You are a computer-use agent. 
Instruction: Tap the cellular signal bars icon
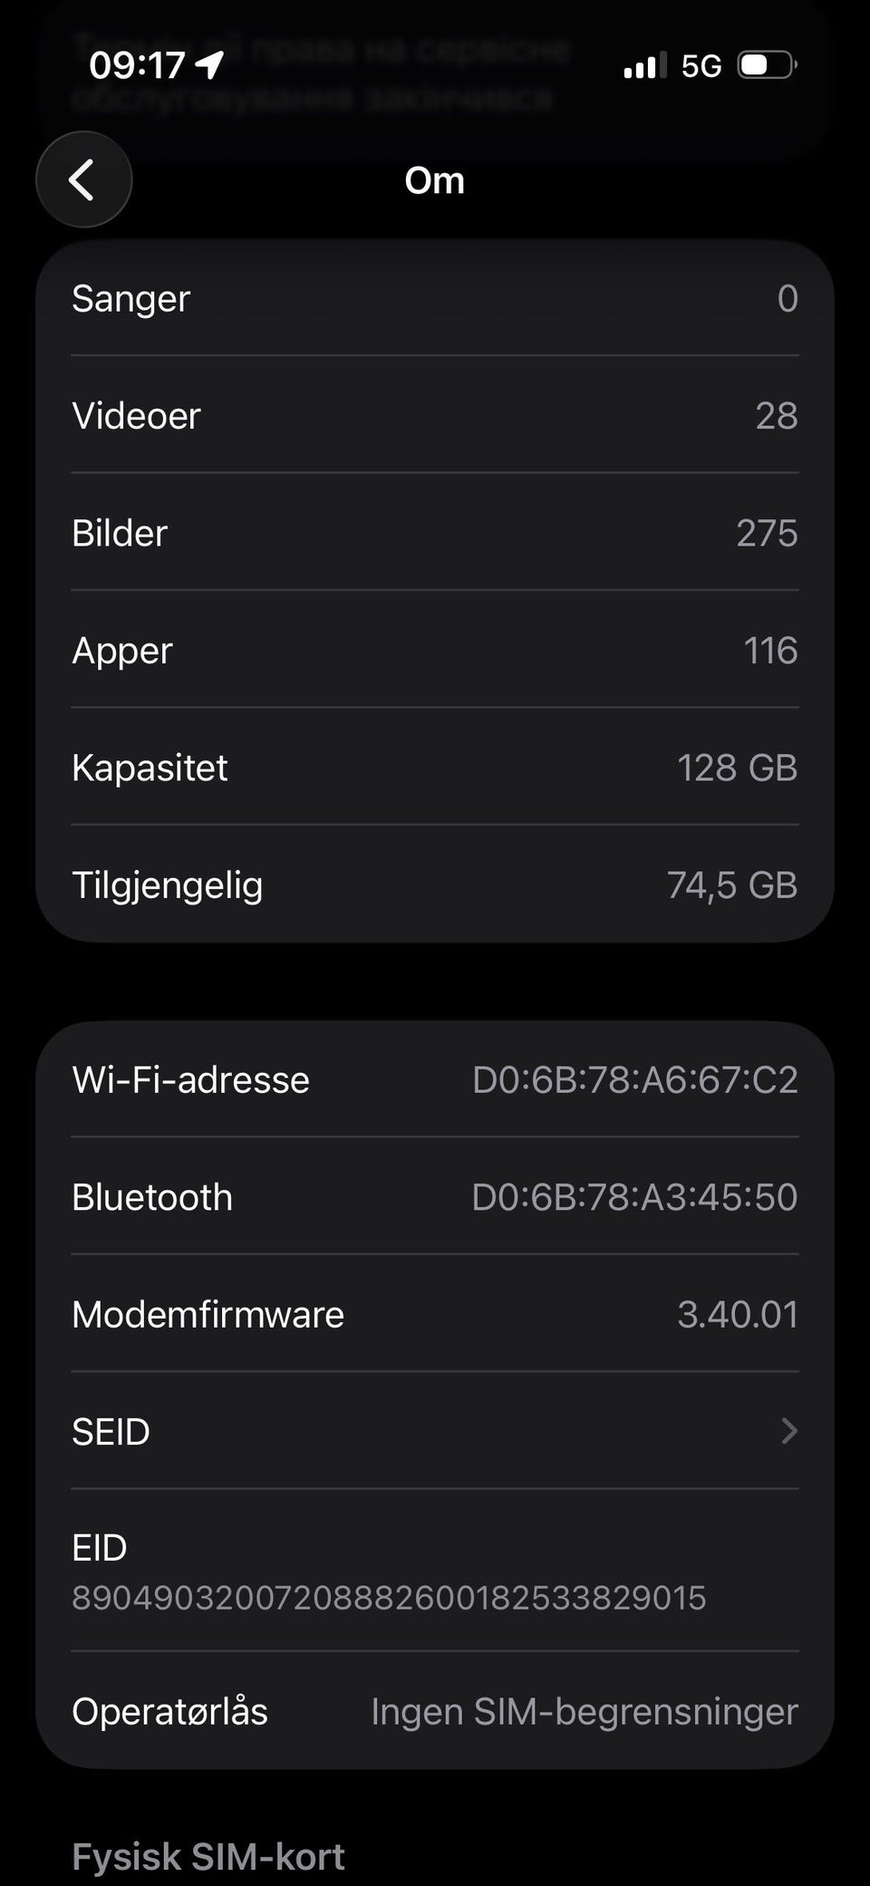point(644,65)
